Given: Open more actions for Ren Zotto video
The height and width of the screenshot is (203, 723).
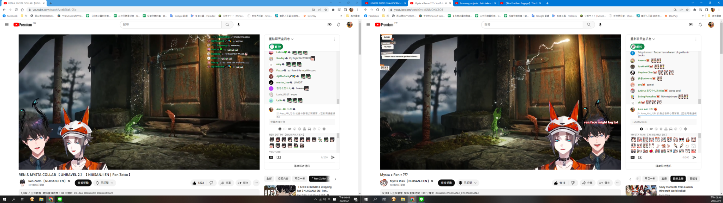Looking at the screenshot, I should (x=256, y=183).
